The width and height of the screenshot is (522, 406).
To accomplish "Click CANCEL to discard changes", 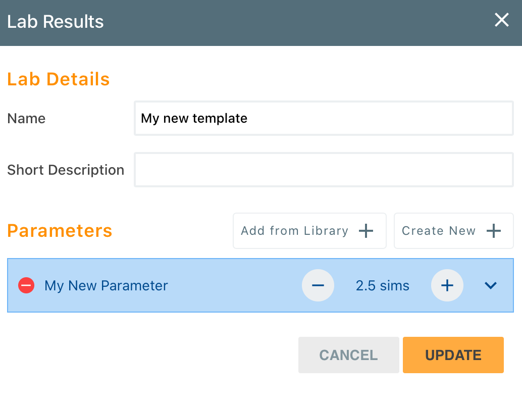I will pos(348,355).
